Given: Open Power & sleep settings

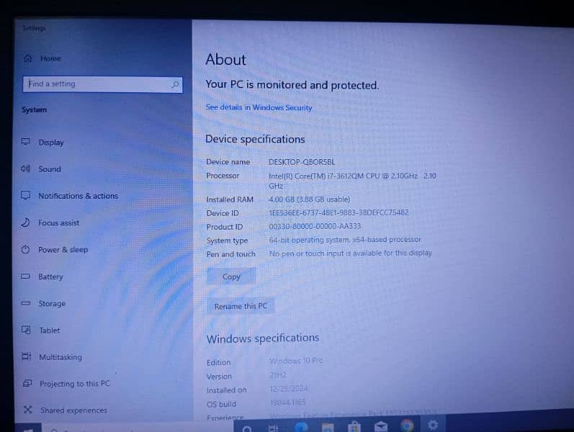Looking at the screenshot, I should (x=63, y=250).
